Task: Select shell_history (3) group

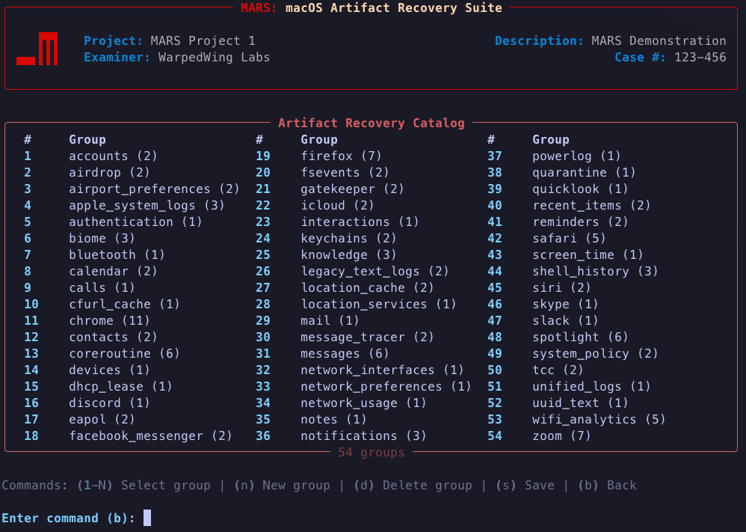Action: click(595, 272)
